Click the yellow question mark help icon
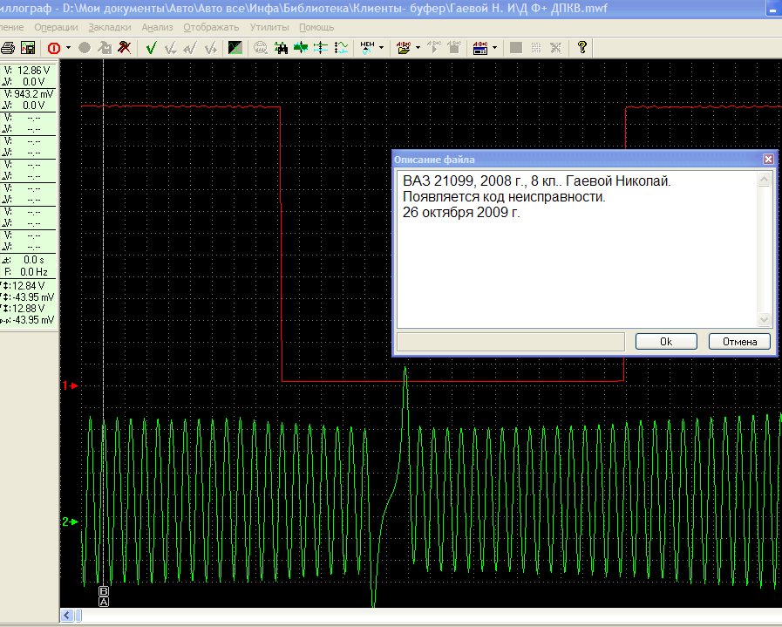Viewport: 782px width, 627px height. 582,48
